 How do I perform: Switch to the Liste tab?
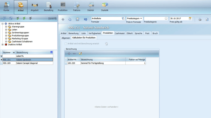point(83,33)
